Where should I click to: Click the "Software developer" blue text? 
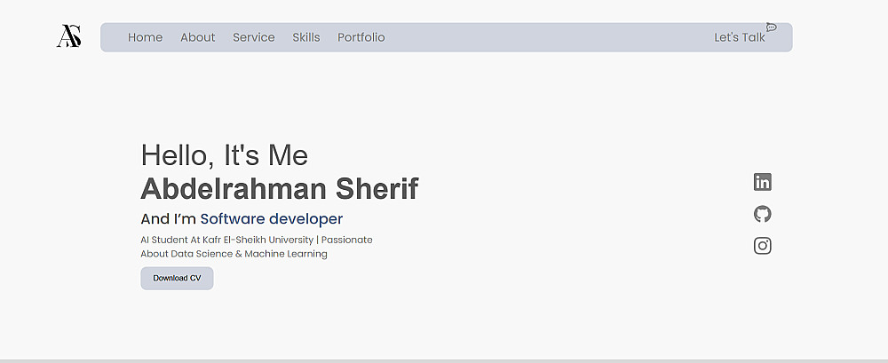[x=271, y=219]
